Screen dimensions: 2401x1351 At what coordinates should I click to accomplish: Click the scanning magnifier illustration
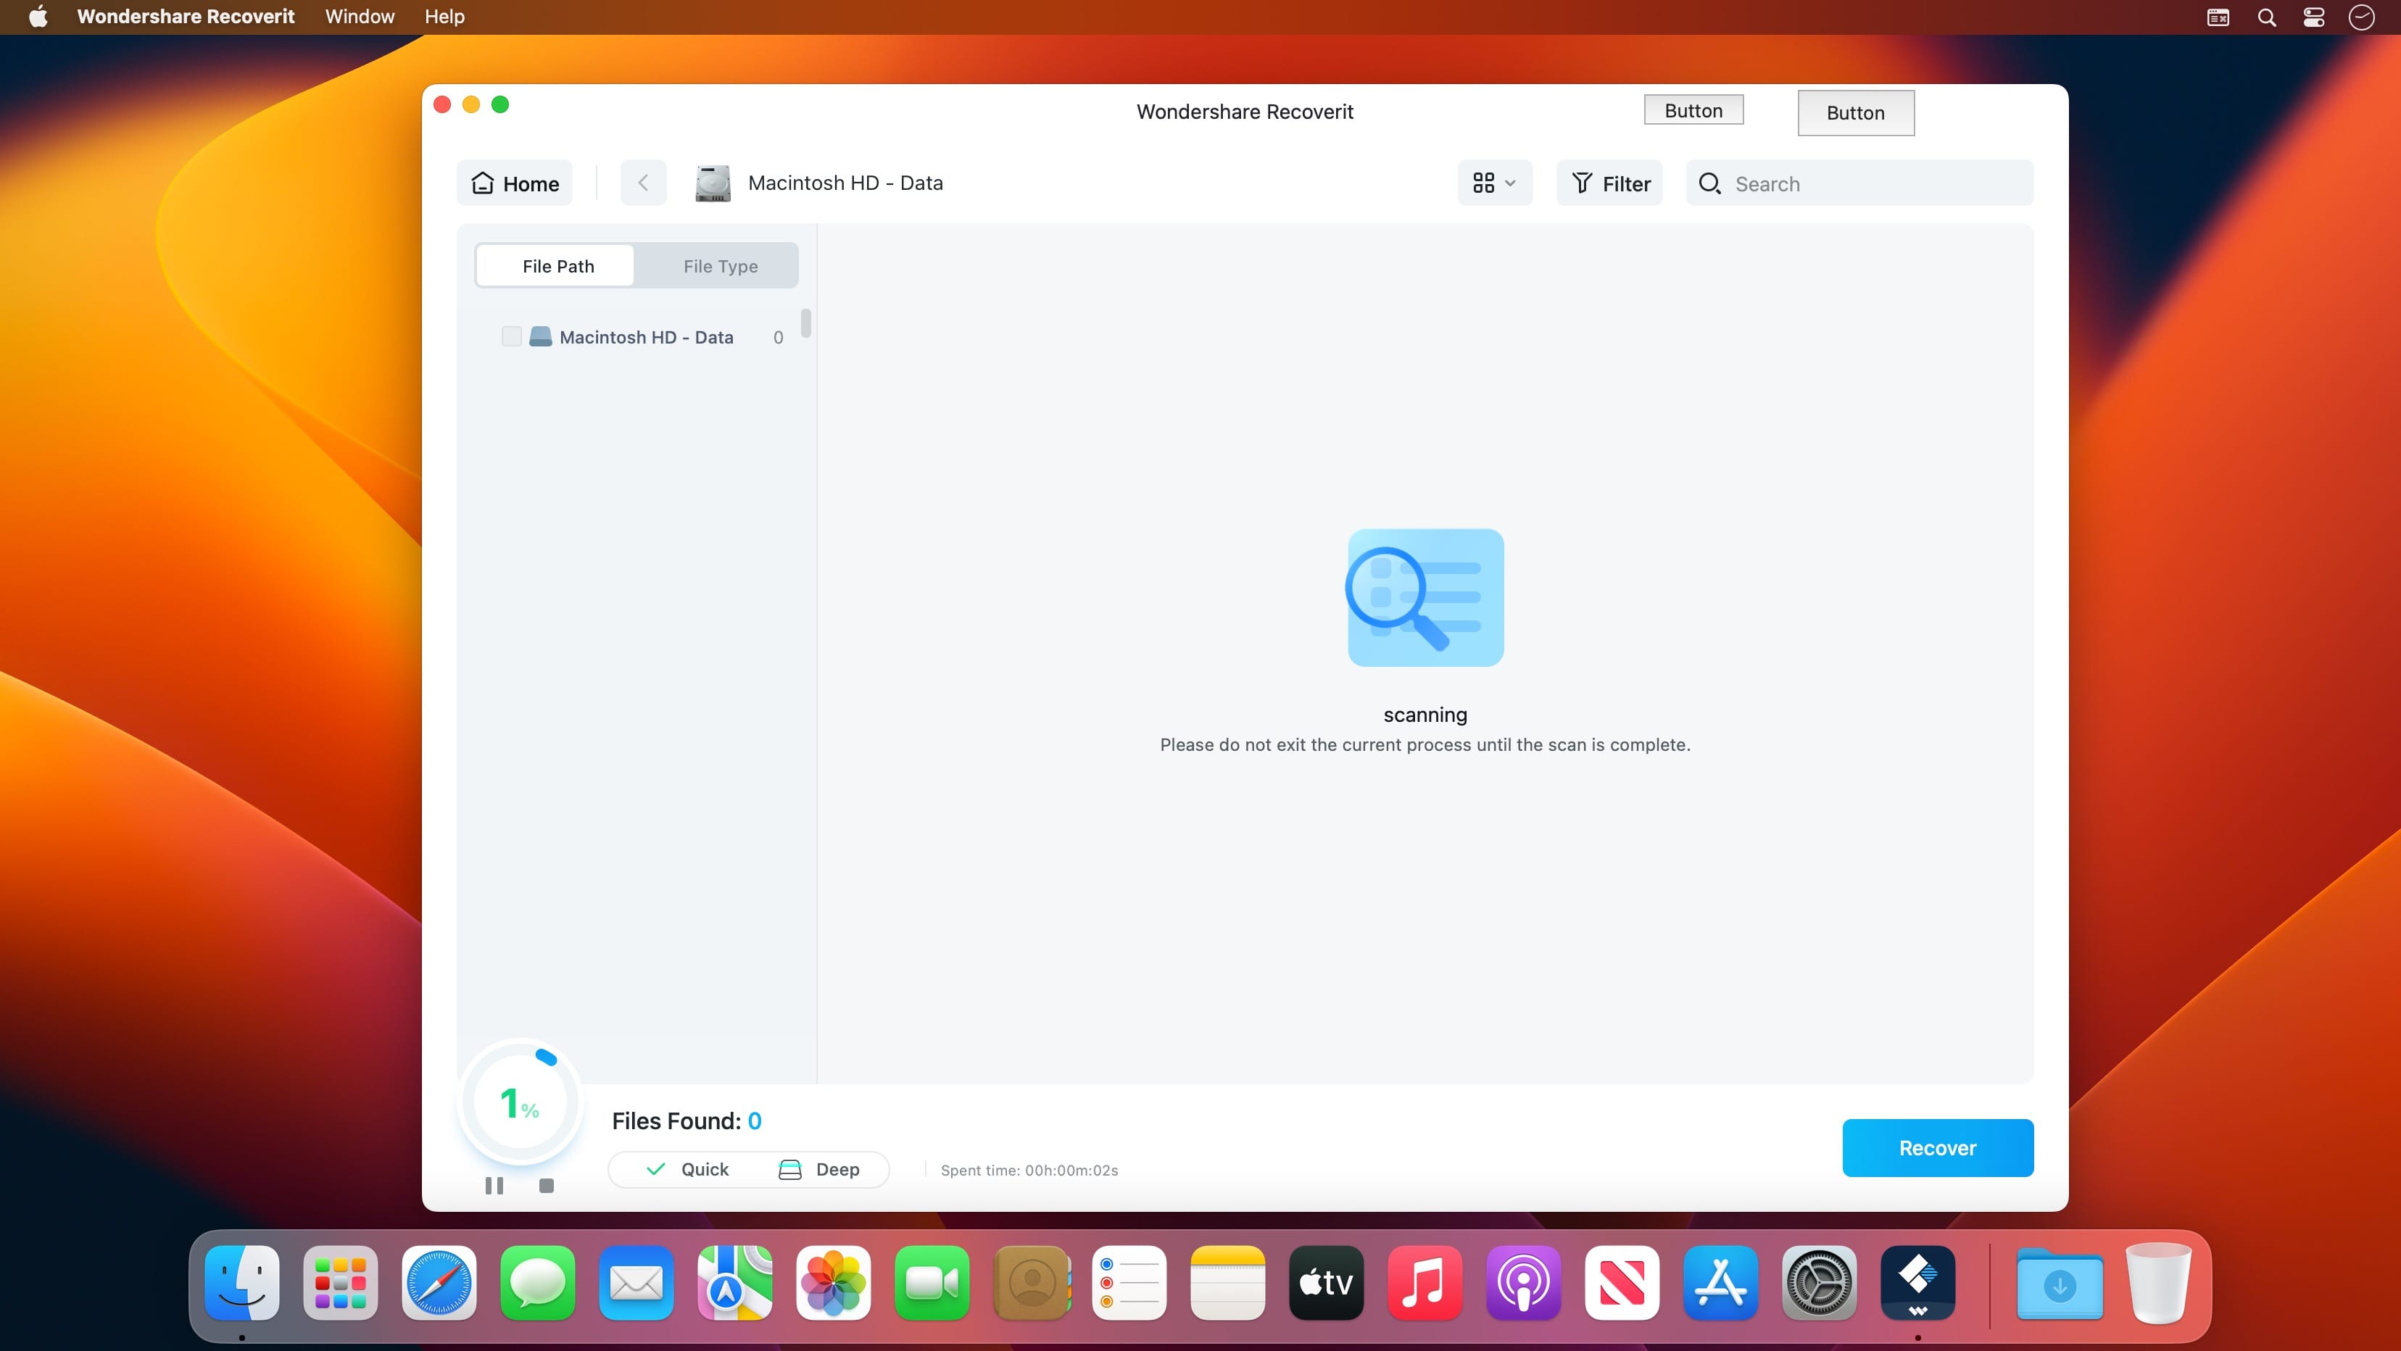pyautogui.click(x=1425, y=597)
